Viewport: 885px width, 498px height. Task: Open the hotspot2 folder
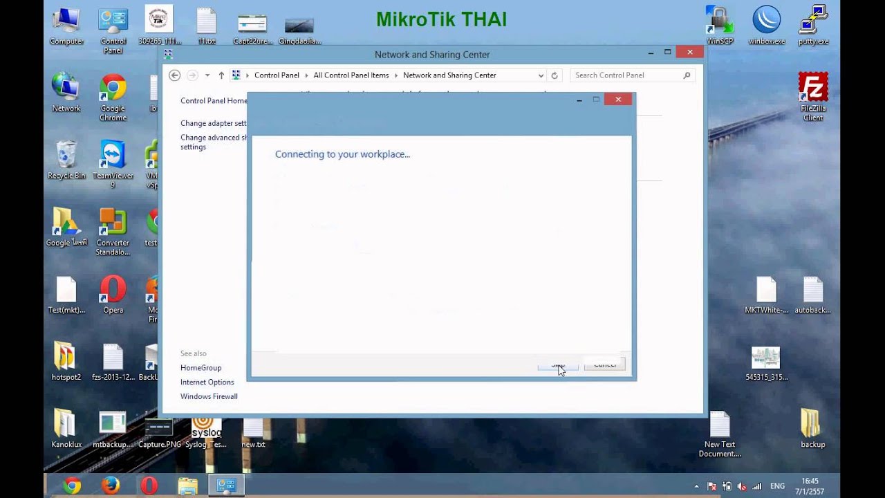[x=66, y=362]
